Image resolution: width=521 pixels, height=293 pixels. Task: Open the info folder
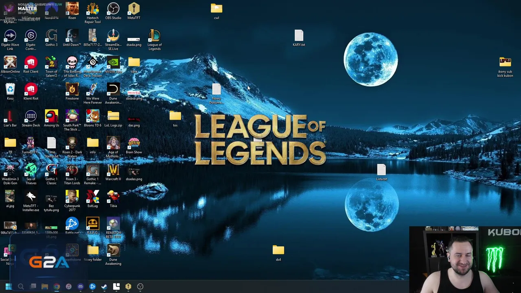point(92,146)
